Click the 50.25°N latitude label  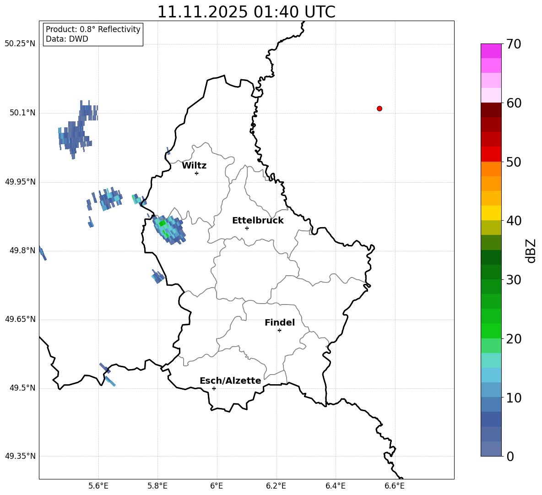pyautogui.click(x=20, y=44)
